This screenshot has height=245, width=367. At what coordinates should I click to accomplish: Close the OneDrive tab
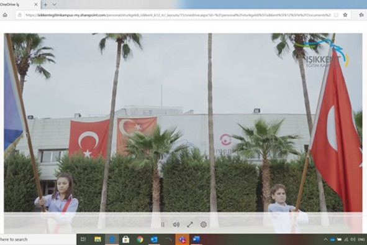point(36,4)
